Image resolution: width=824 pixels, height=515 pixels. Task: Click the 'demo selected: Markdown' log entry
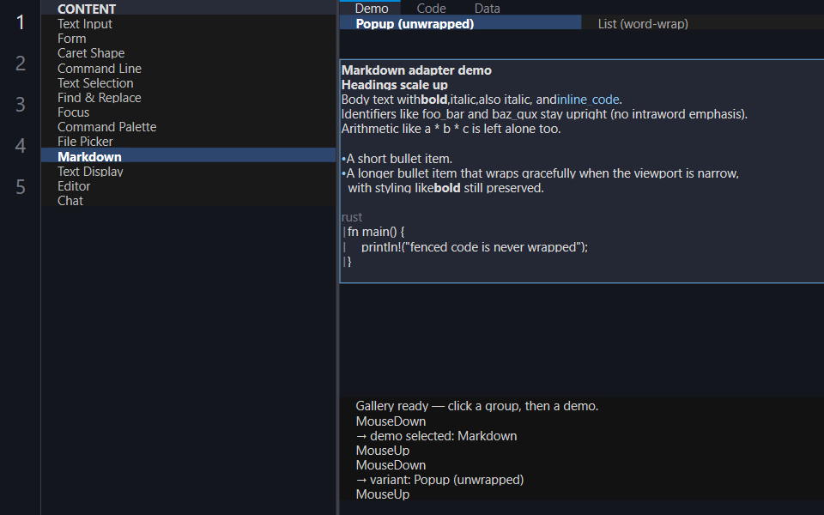pyautogui.click(x=436, y=436)
